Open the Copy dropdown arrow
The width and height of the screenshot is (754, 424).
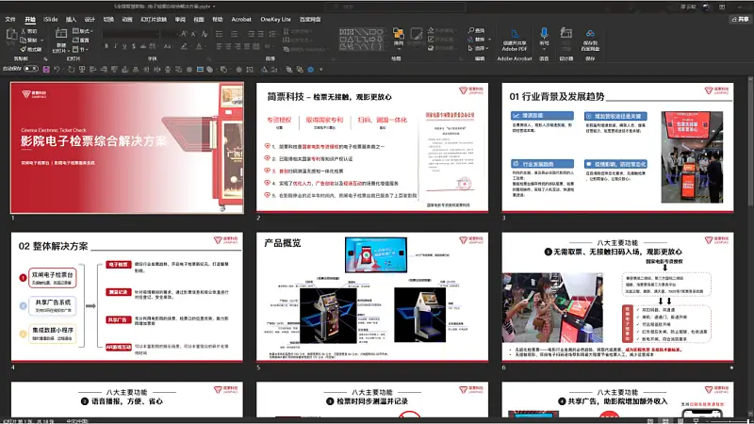point(41,41)
